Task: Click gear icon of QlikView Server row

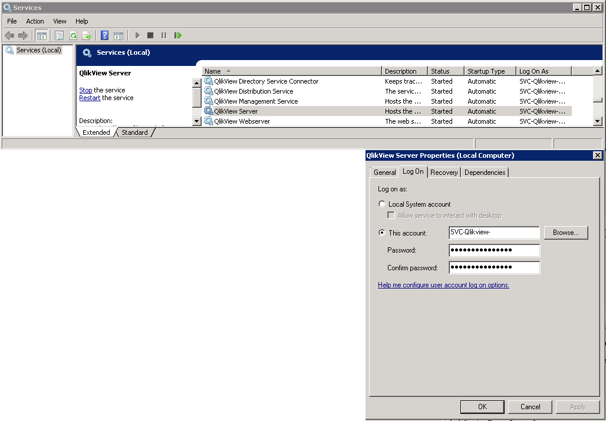Action: coord(209,111)
